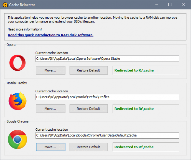Open the RAM disk software introduction link

pyautogui.click(x=50, y=35)
